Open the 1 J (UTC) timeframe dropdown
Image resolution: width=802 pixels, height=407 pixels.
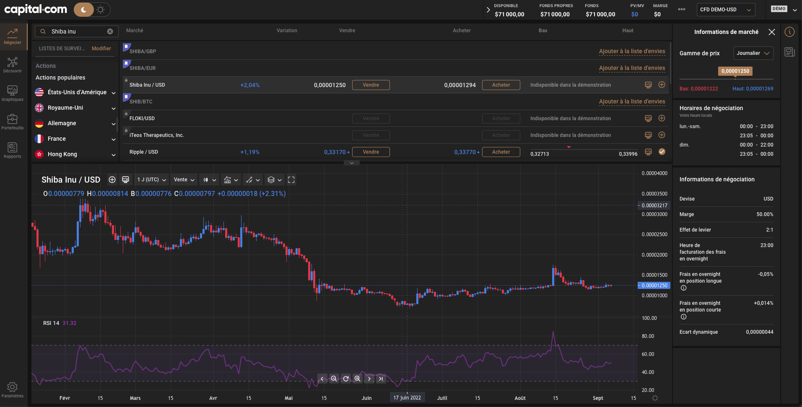[x=152, y=180]
